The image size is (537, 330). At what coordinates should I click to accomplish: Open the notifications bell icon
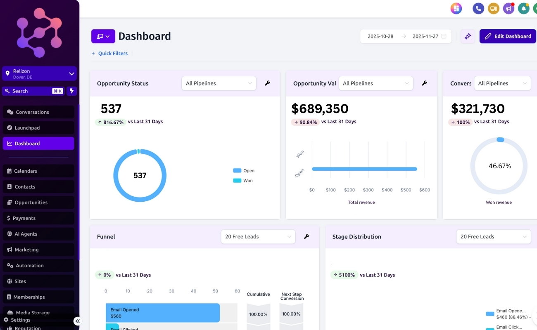click(x=524, y=8)
